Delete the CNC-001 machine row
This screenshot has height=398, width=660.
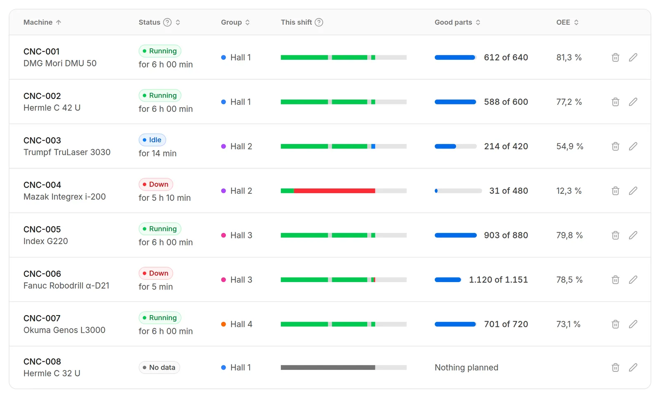615,57
